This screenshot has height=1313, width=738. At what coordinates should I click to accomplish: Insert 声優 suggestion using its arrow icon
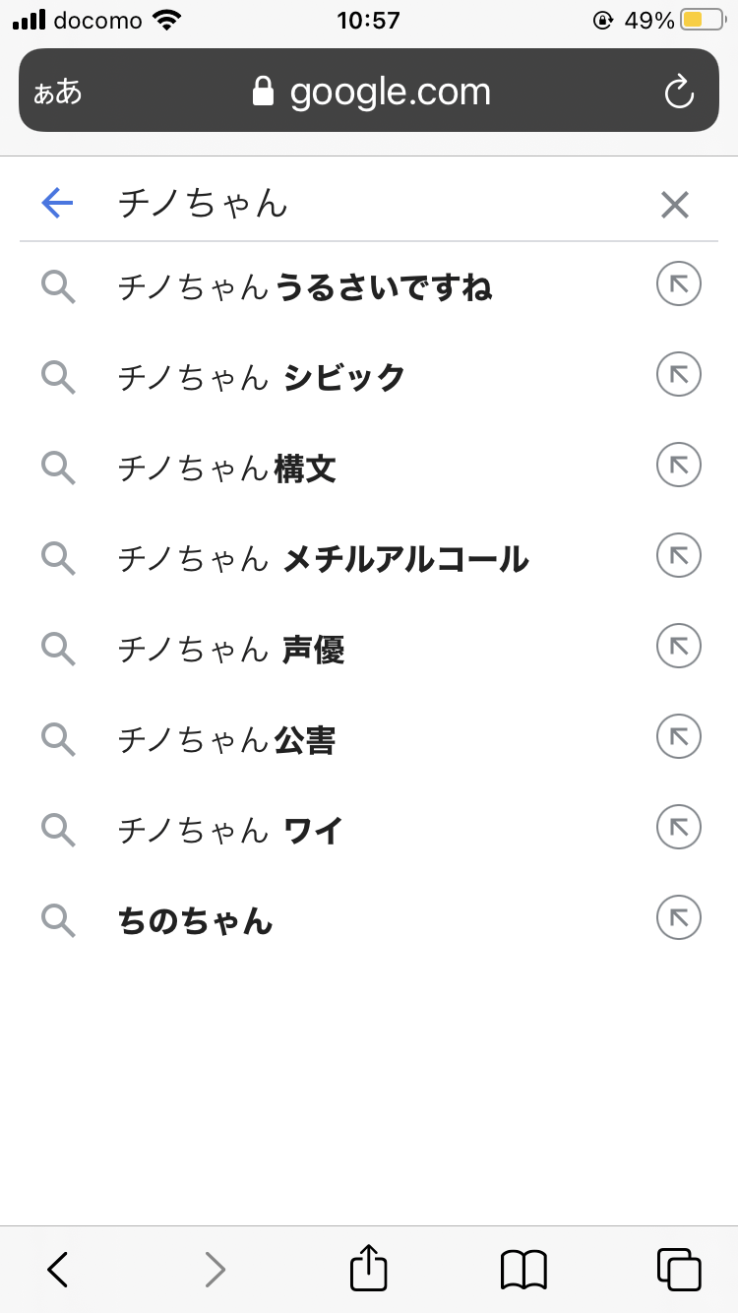pos(678,647)
